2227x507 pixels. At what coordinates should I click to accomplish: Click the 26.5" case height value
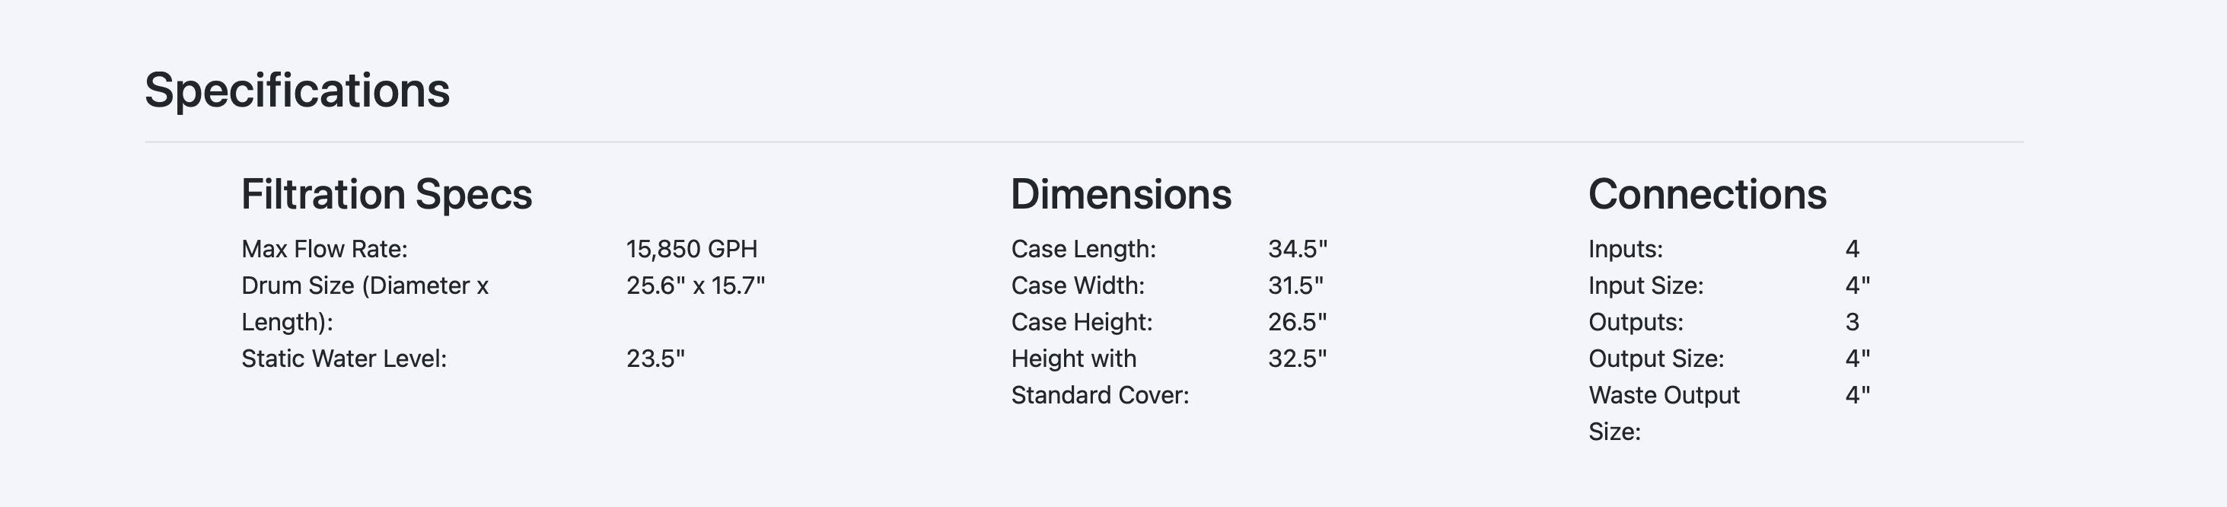[x=1298, y=322]
